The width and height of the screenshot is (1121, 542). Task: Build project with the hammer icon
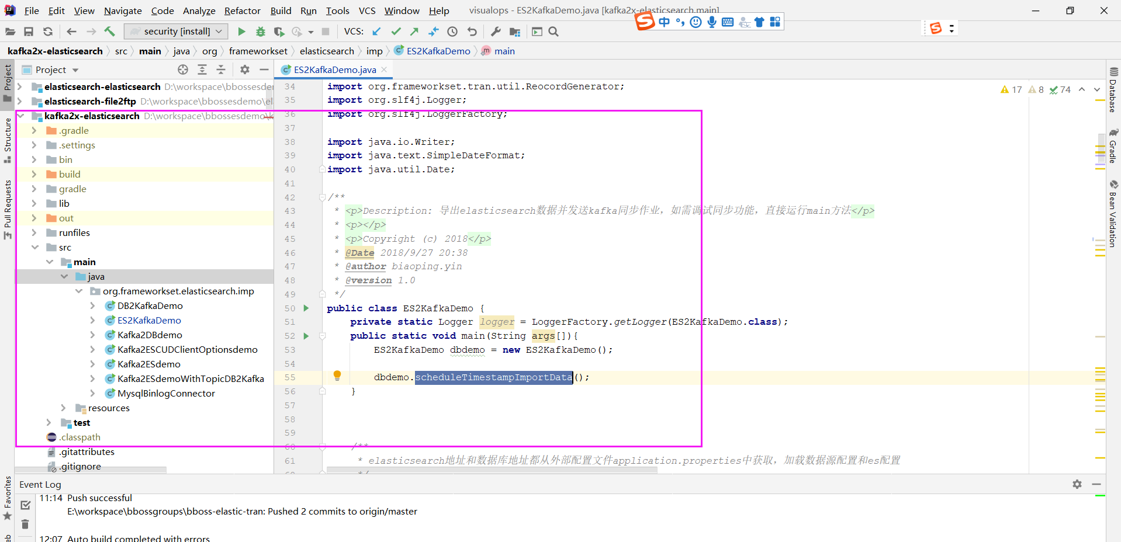pyautogui.click(x=110, y=32)
